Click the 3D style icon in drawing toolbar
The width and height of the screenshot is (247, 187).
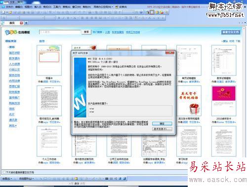(124, 179)
